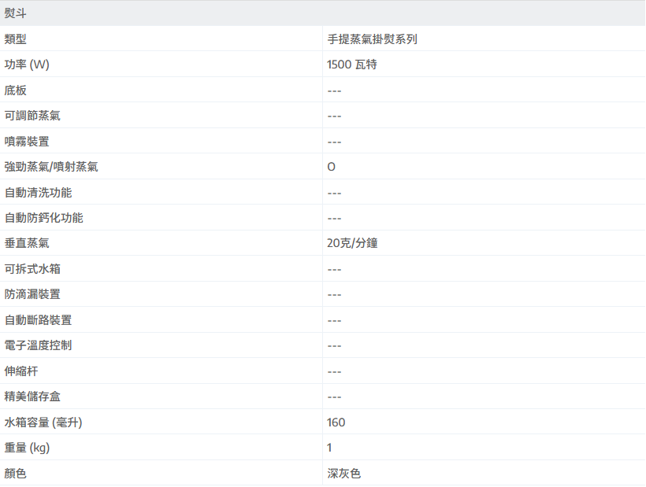Select the 類型 row label
This screenshot has height=487, width=646.
pyautogui.click(x=16, y=39)
